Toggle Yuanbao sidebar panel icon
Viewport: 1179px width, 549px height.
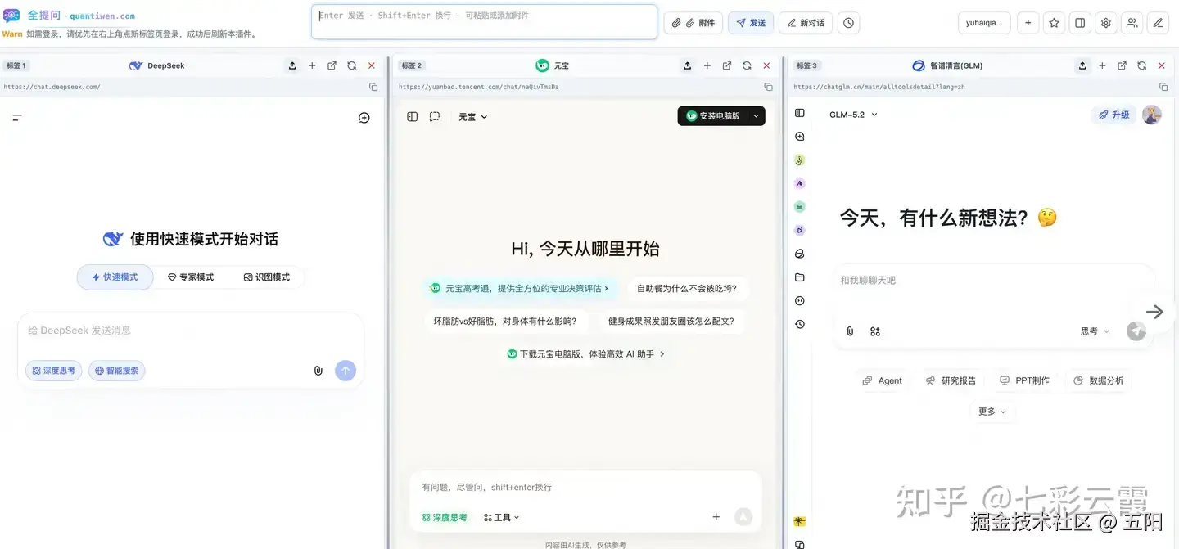click(413, 117)
